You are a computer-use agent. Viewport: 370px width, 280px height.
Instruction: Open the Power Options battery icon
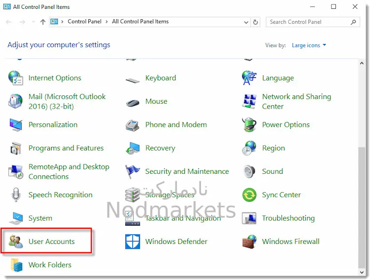pos(249,124)
